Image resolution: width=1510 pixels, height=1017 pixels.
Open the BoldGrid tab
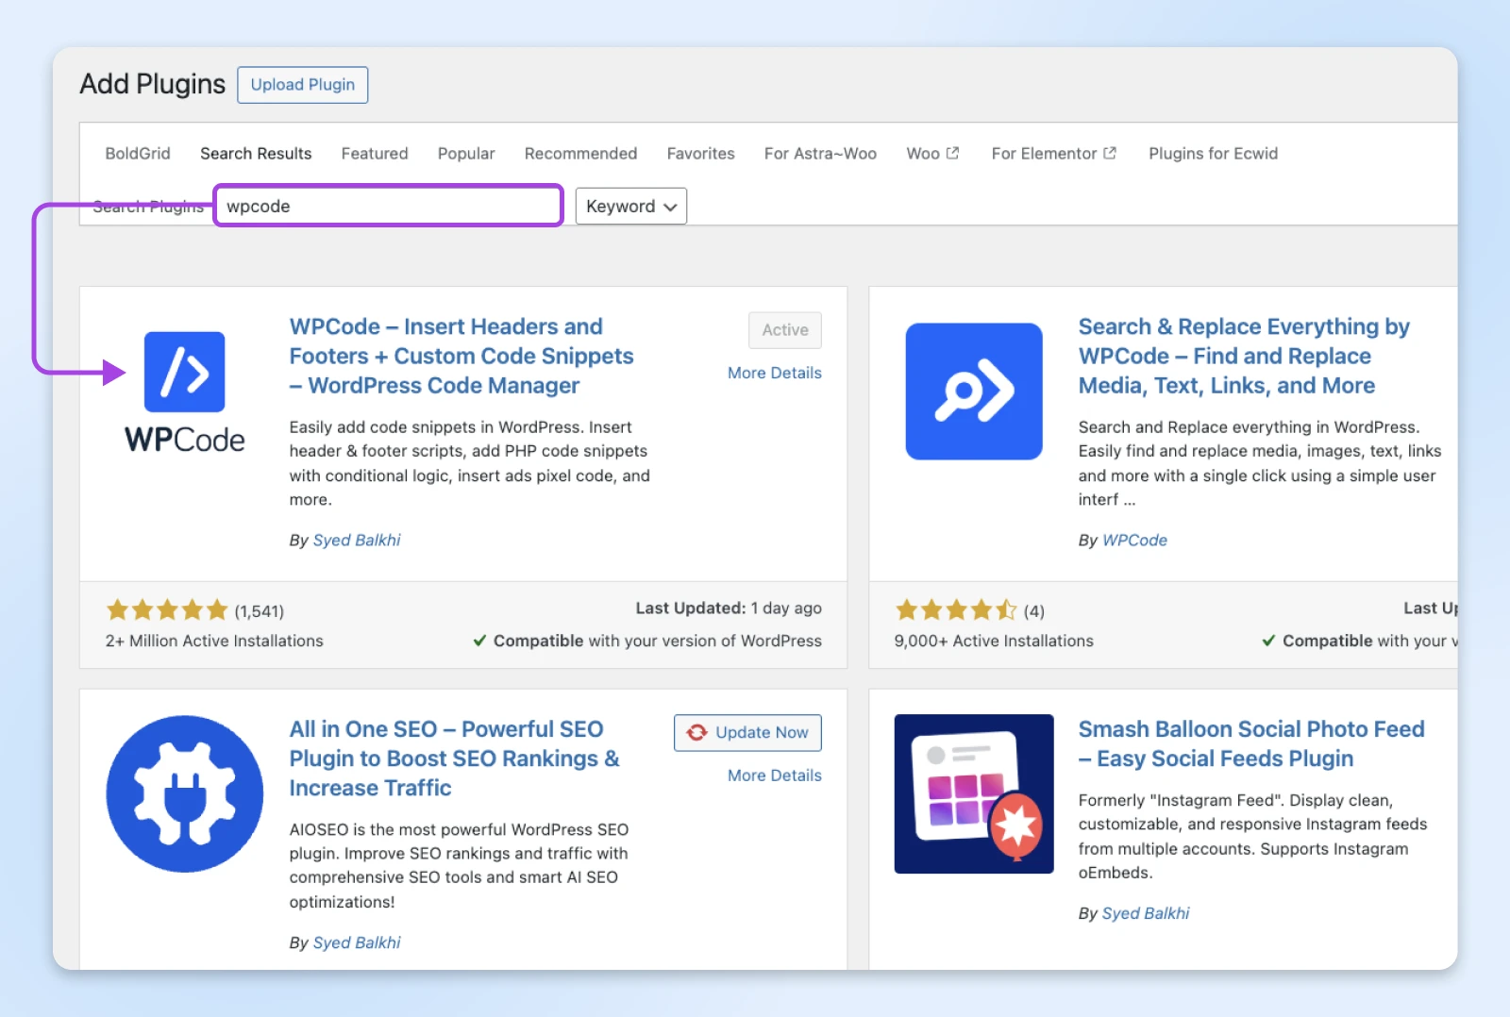[138, 154]
